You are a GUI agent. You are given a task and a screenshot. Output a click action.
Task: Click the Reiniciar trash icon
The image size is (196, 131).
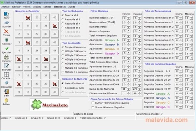[x=6, y=40]
